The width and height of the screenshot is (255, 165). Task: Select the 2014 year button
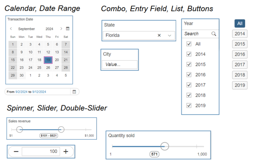[x=240, y=34]
